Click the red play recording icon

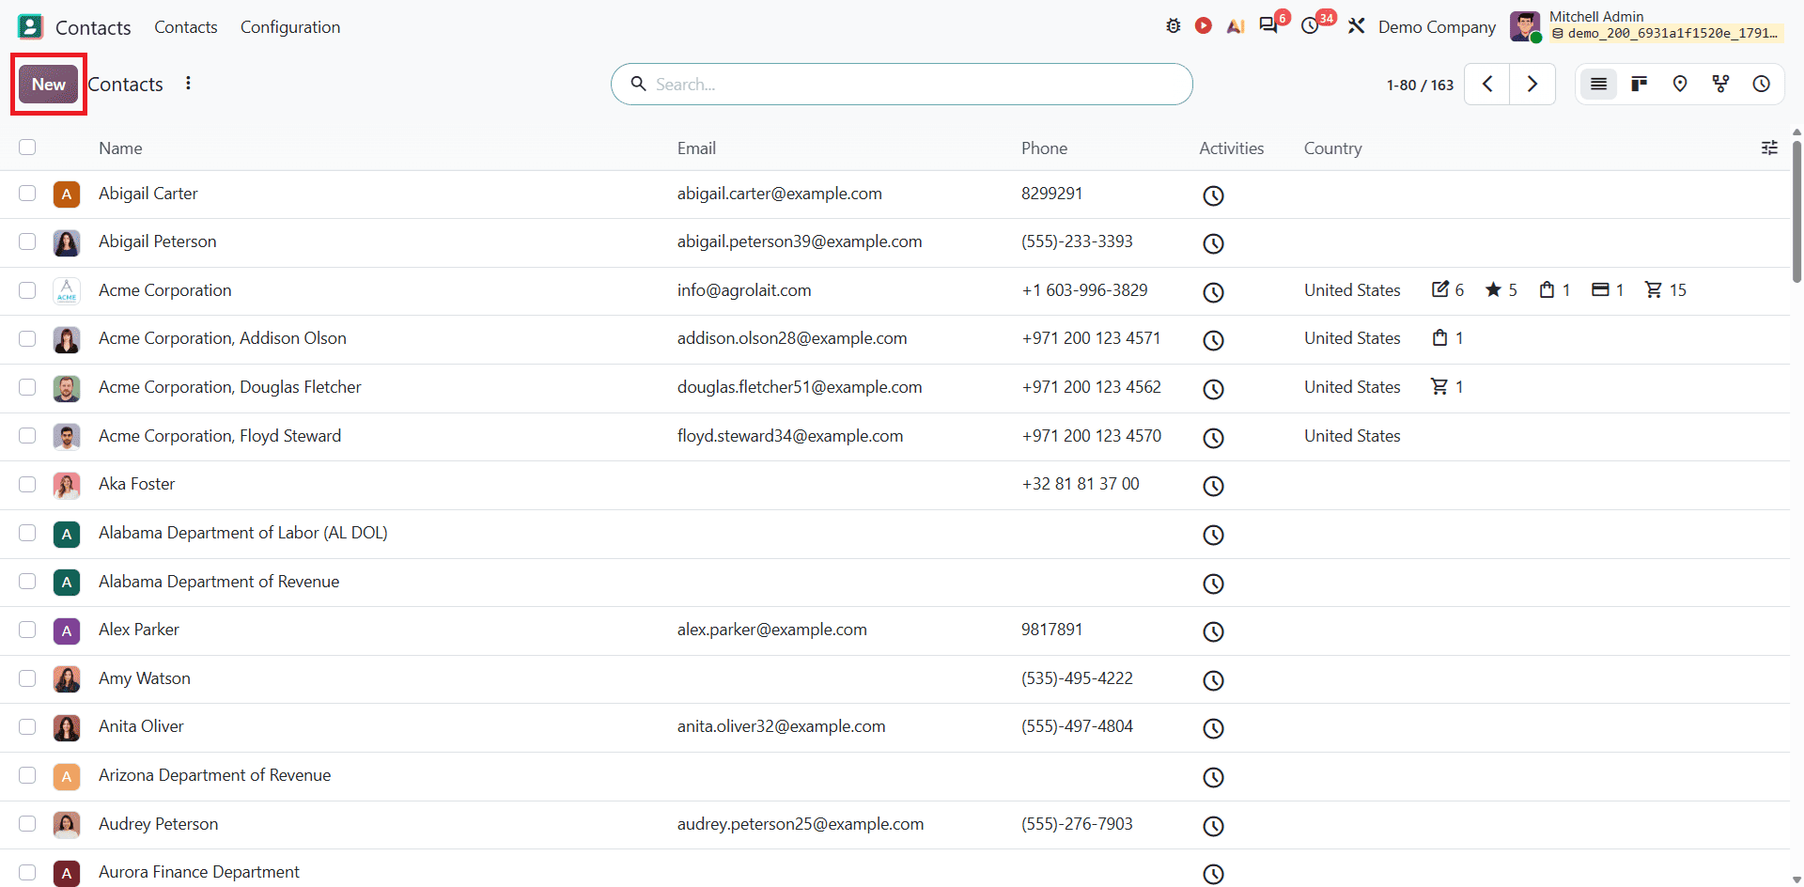(1204, 26)
